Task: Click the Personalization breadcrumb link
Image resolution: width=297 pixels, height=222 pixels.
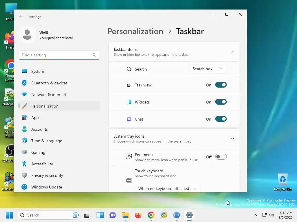Action: [x=135, y=31]
